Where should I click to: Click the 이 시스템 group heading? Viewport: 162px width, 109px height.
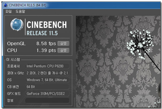pos(13,60)
